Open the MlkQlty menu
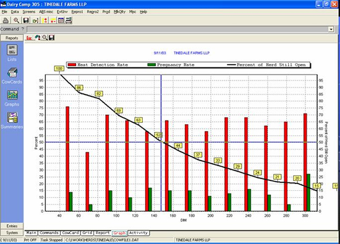This screenshot has width=340, height=244. point(119,12)
